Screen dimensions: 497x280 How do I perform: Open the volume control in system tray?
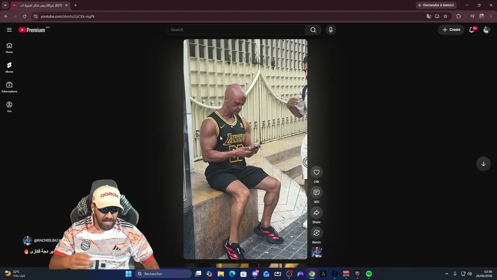(469, 274)
